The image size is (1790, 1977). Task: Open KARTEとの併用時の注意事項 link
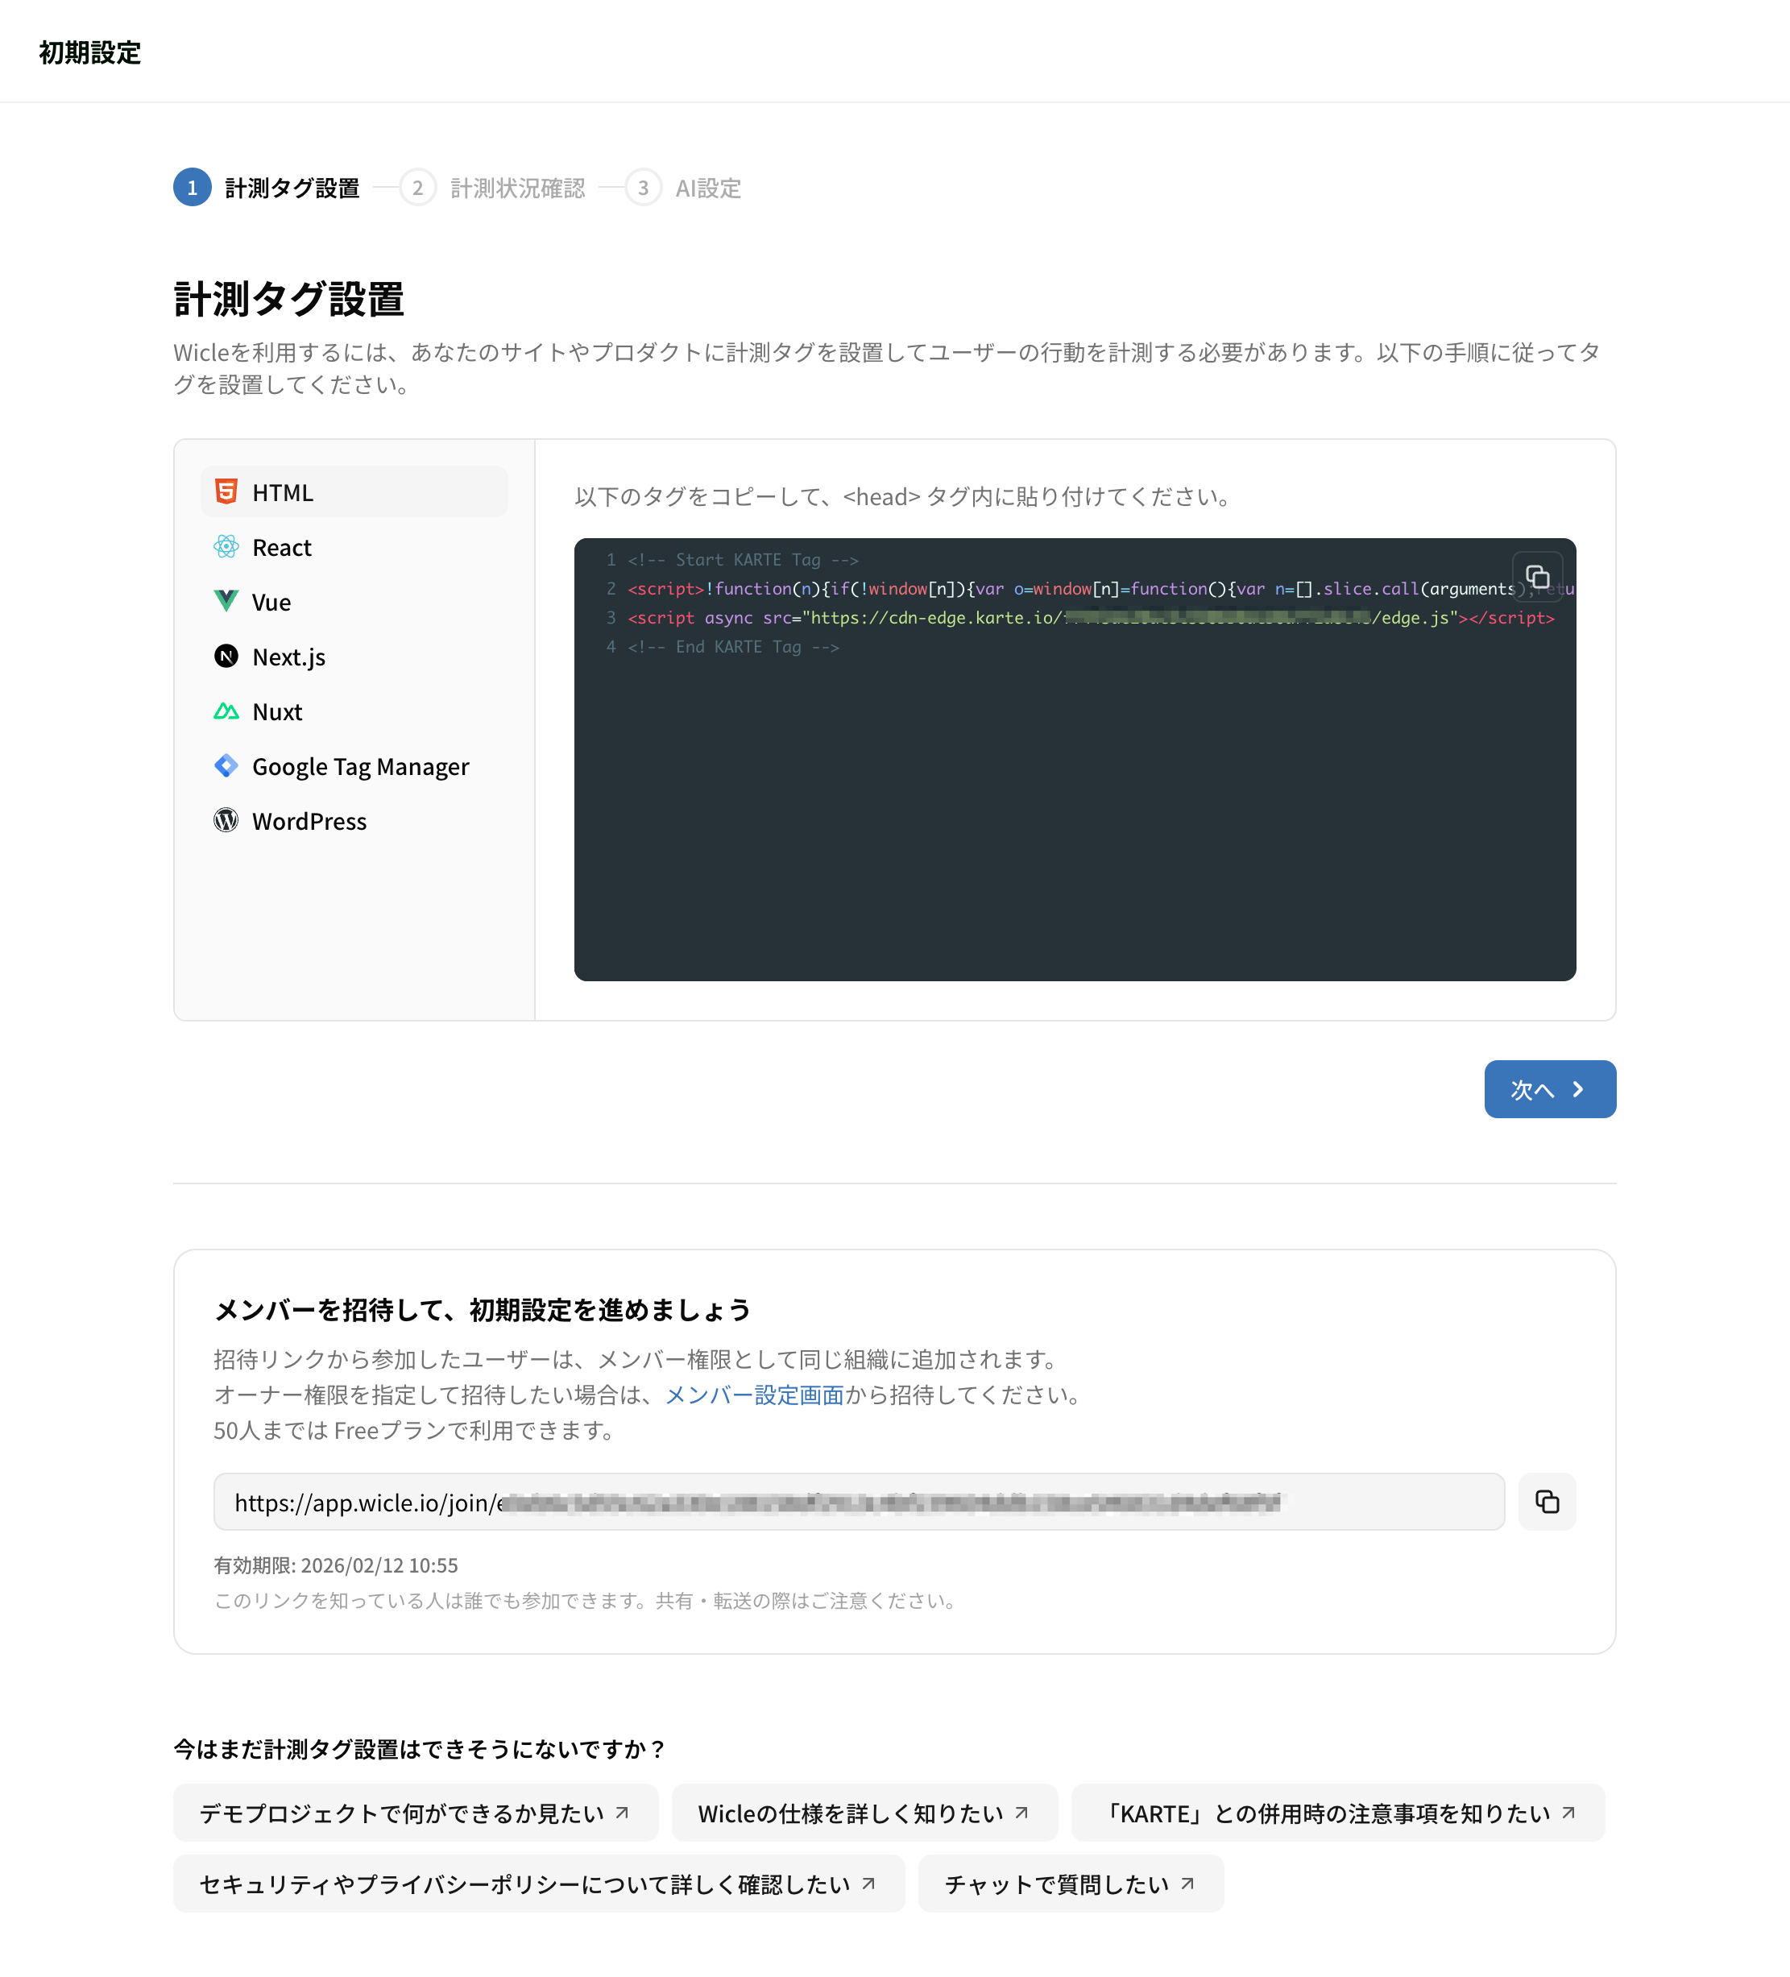(1338, 1813)
